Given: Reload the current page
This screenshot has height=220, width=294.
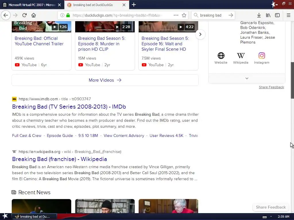Looking at the screenshot, I should point(24,15).
